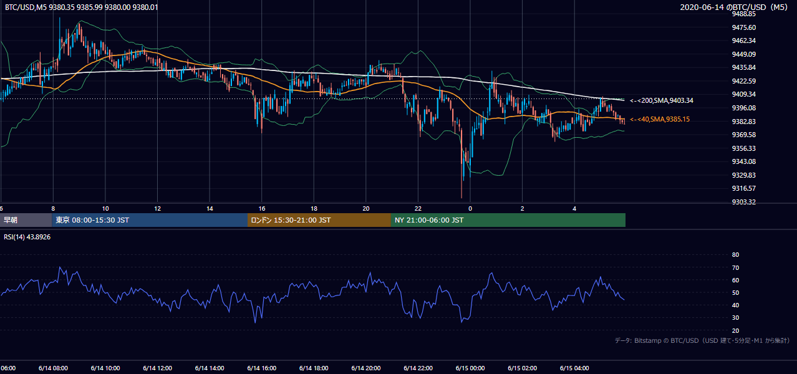Click RSI axis level 30
797x374 pixels.
pos(735,317)
